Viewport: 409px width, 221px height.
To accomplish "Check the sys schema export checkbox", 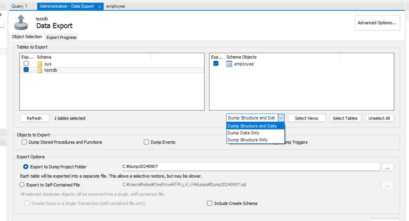I will [26, 63].
